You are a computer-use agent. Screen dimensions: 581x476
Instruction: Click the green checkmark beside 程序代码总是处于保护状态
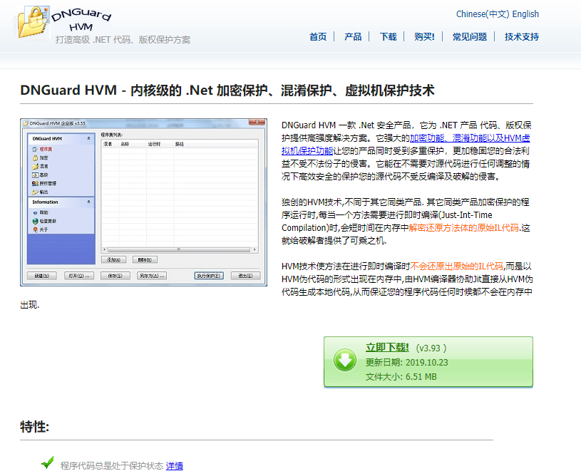[x=48, y=462]
